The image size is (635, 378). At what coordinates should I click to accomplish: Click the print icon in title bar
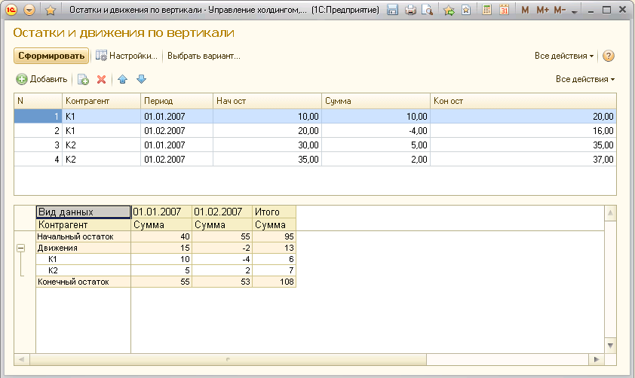pos(410,11)
